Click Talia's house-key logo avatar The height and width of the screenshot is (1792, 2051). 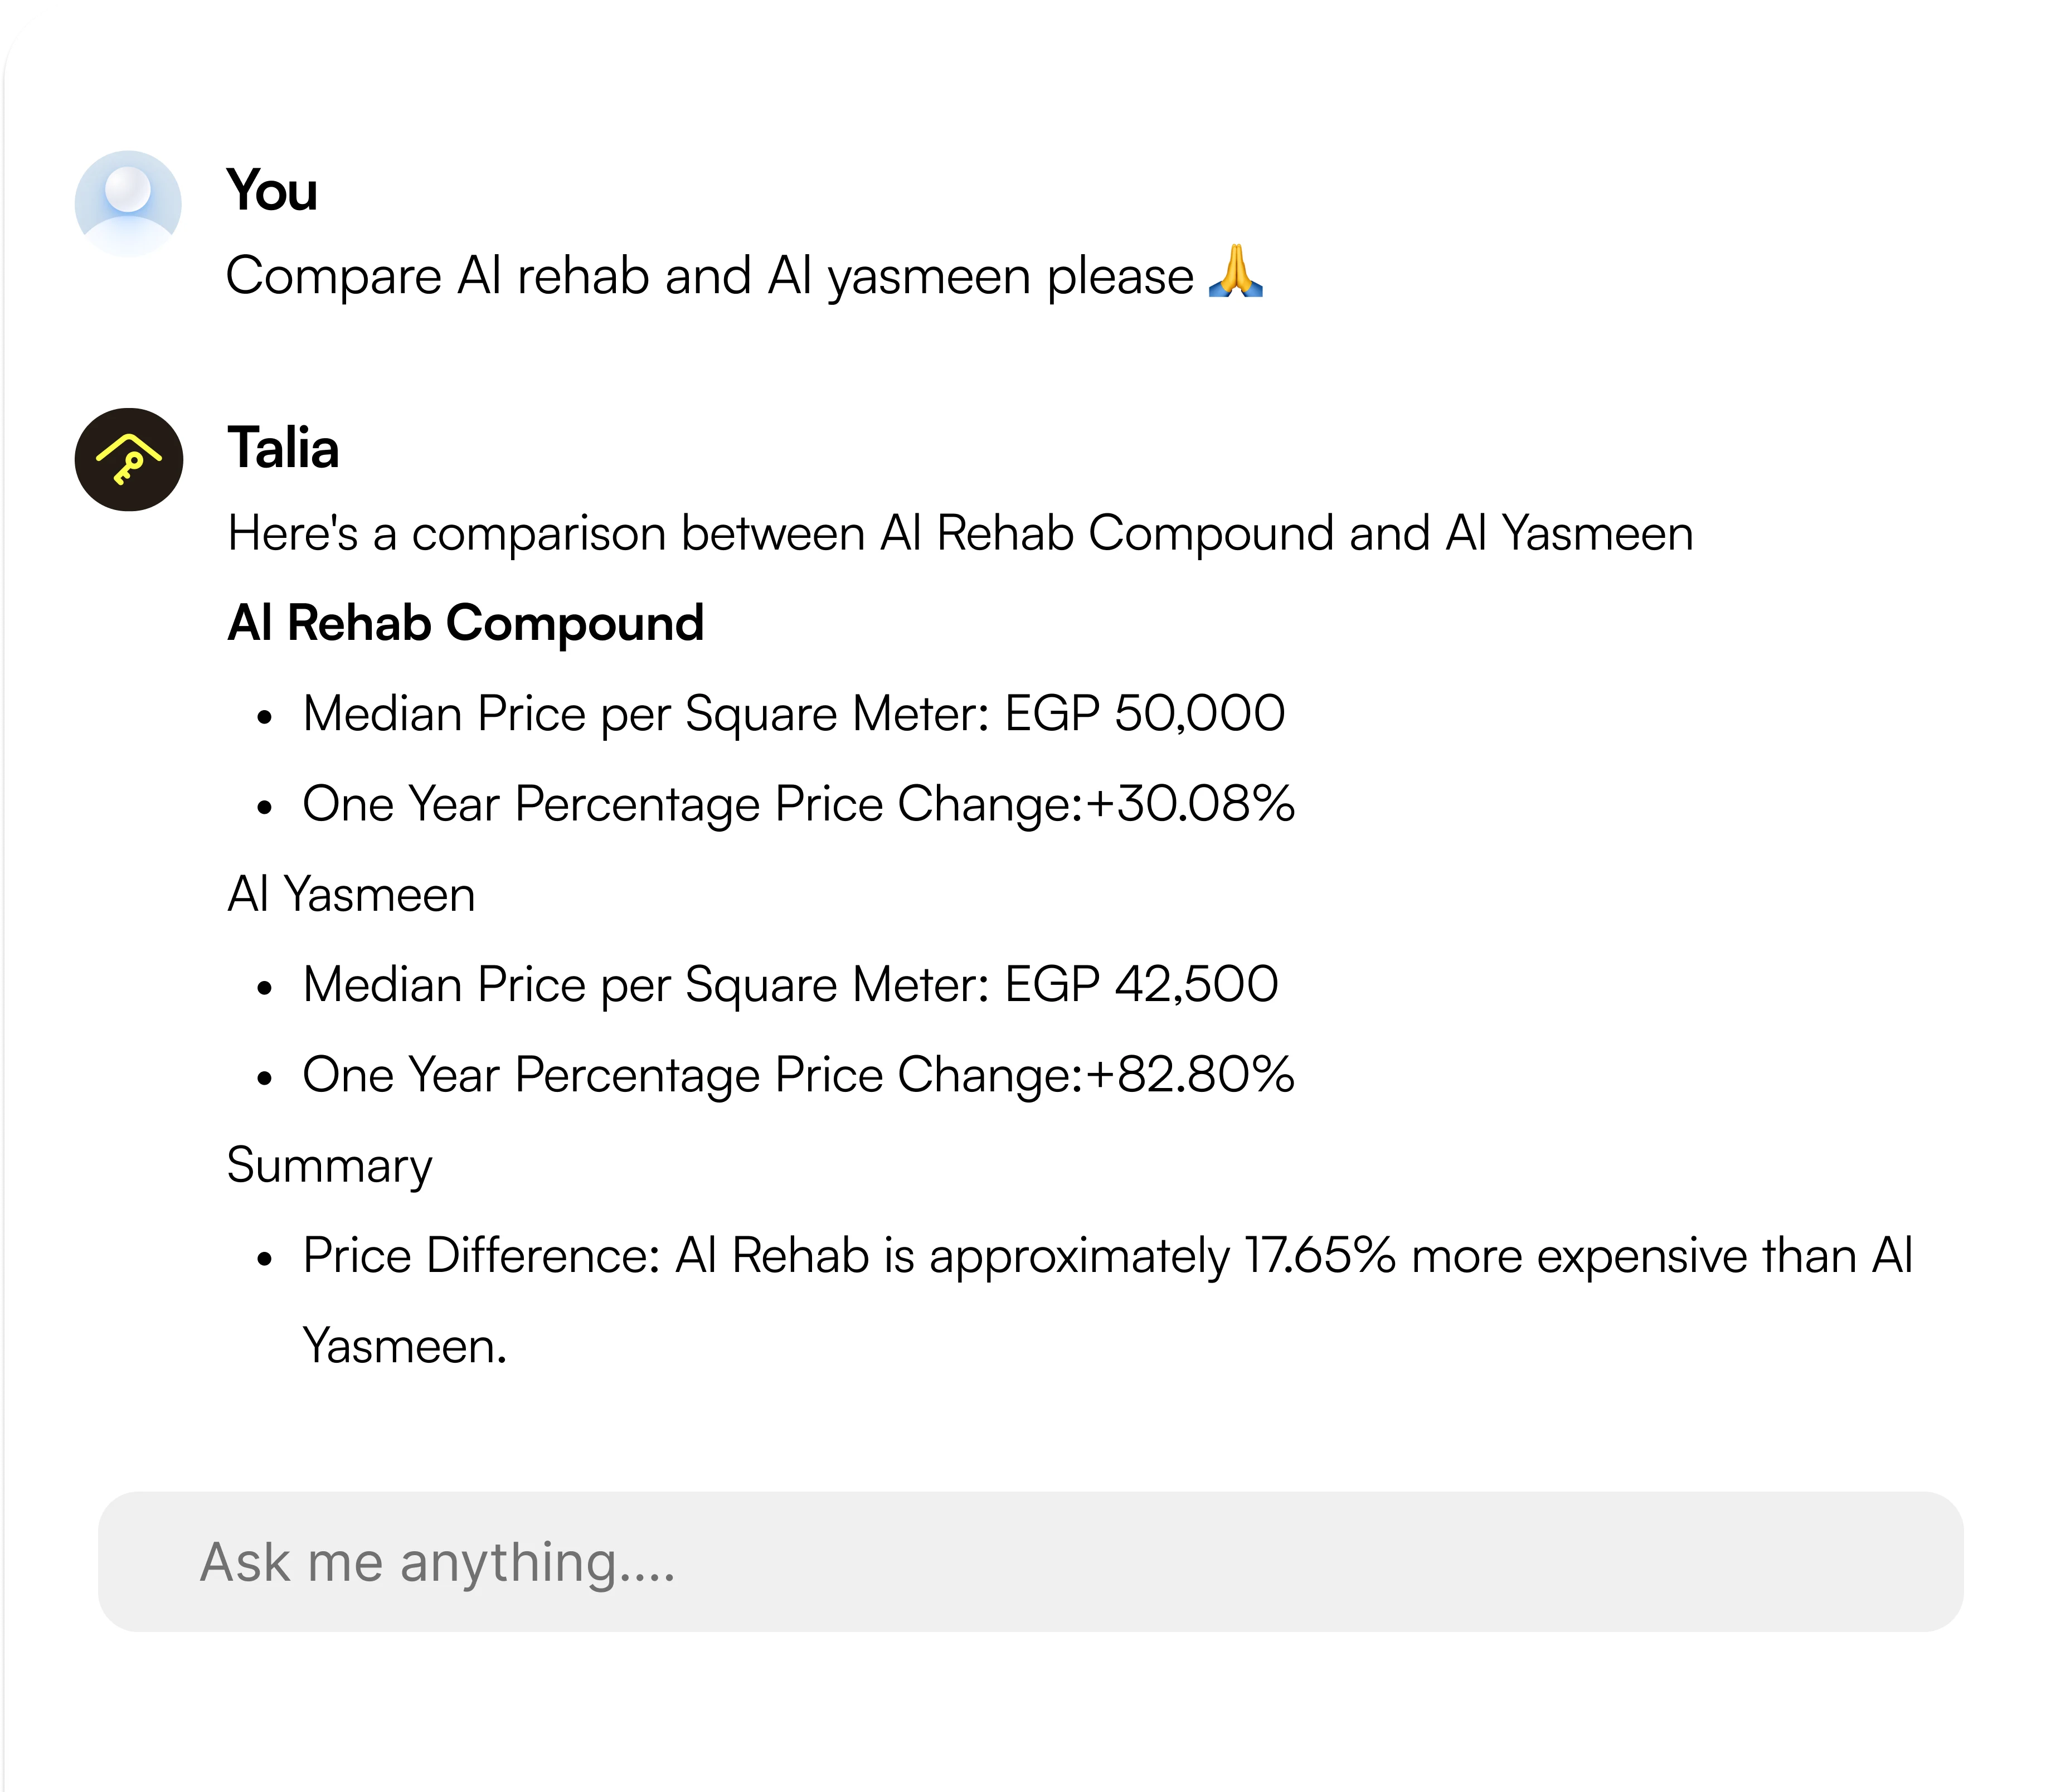point(129,460)
